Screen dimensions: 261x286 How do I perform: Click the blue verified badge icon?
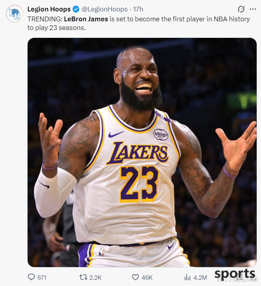point(76,9)
